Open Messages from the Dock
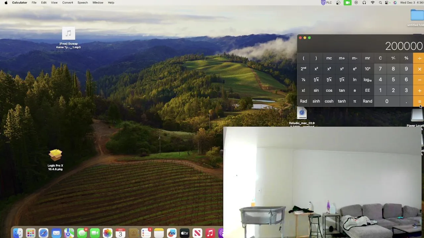Screen dimensions: 424x238 pos(82,233)
